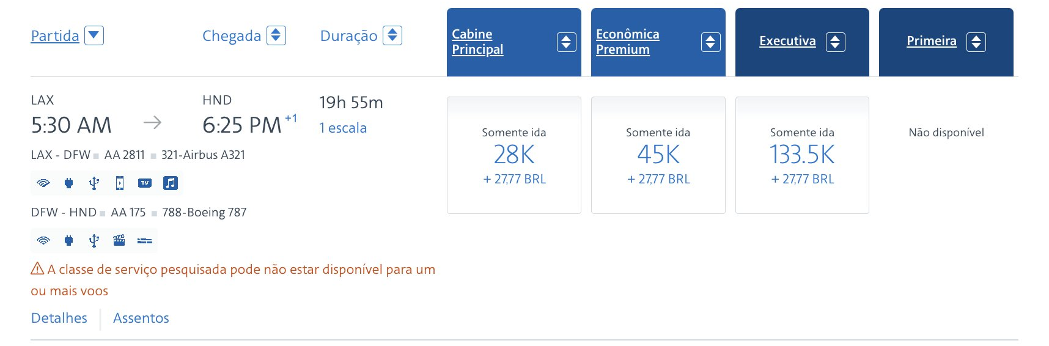Open the 1 escala stop details

(x=343, y=128)
